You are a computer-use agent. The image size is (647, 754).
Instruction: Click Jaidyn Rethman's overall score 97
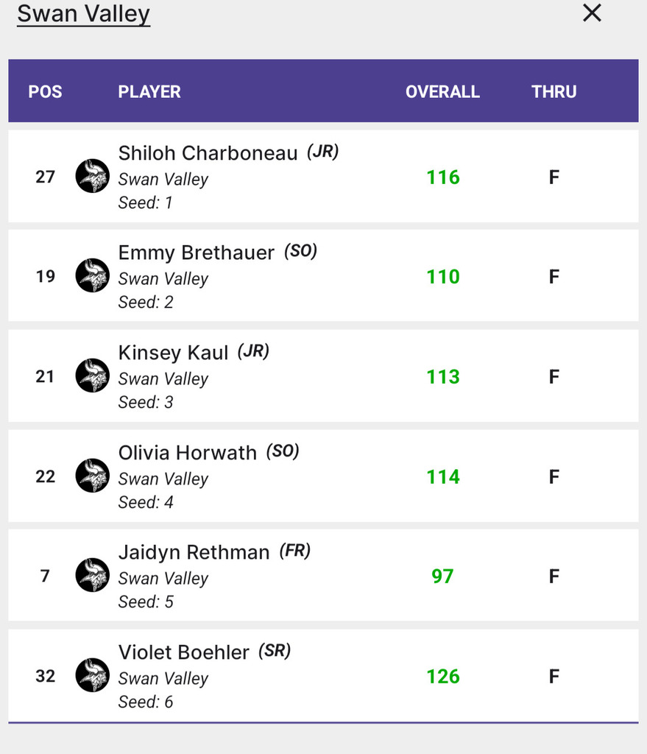point(442,576)
